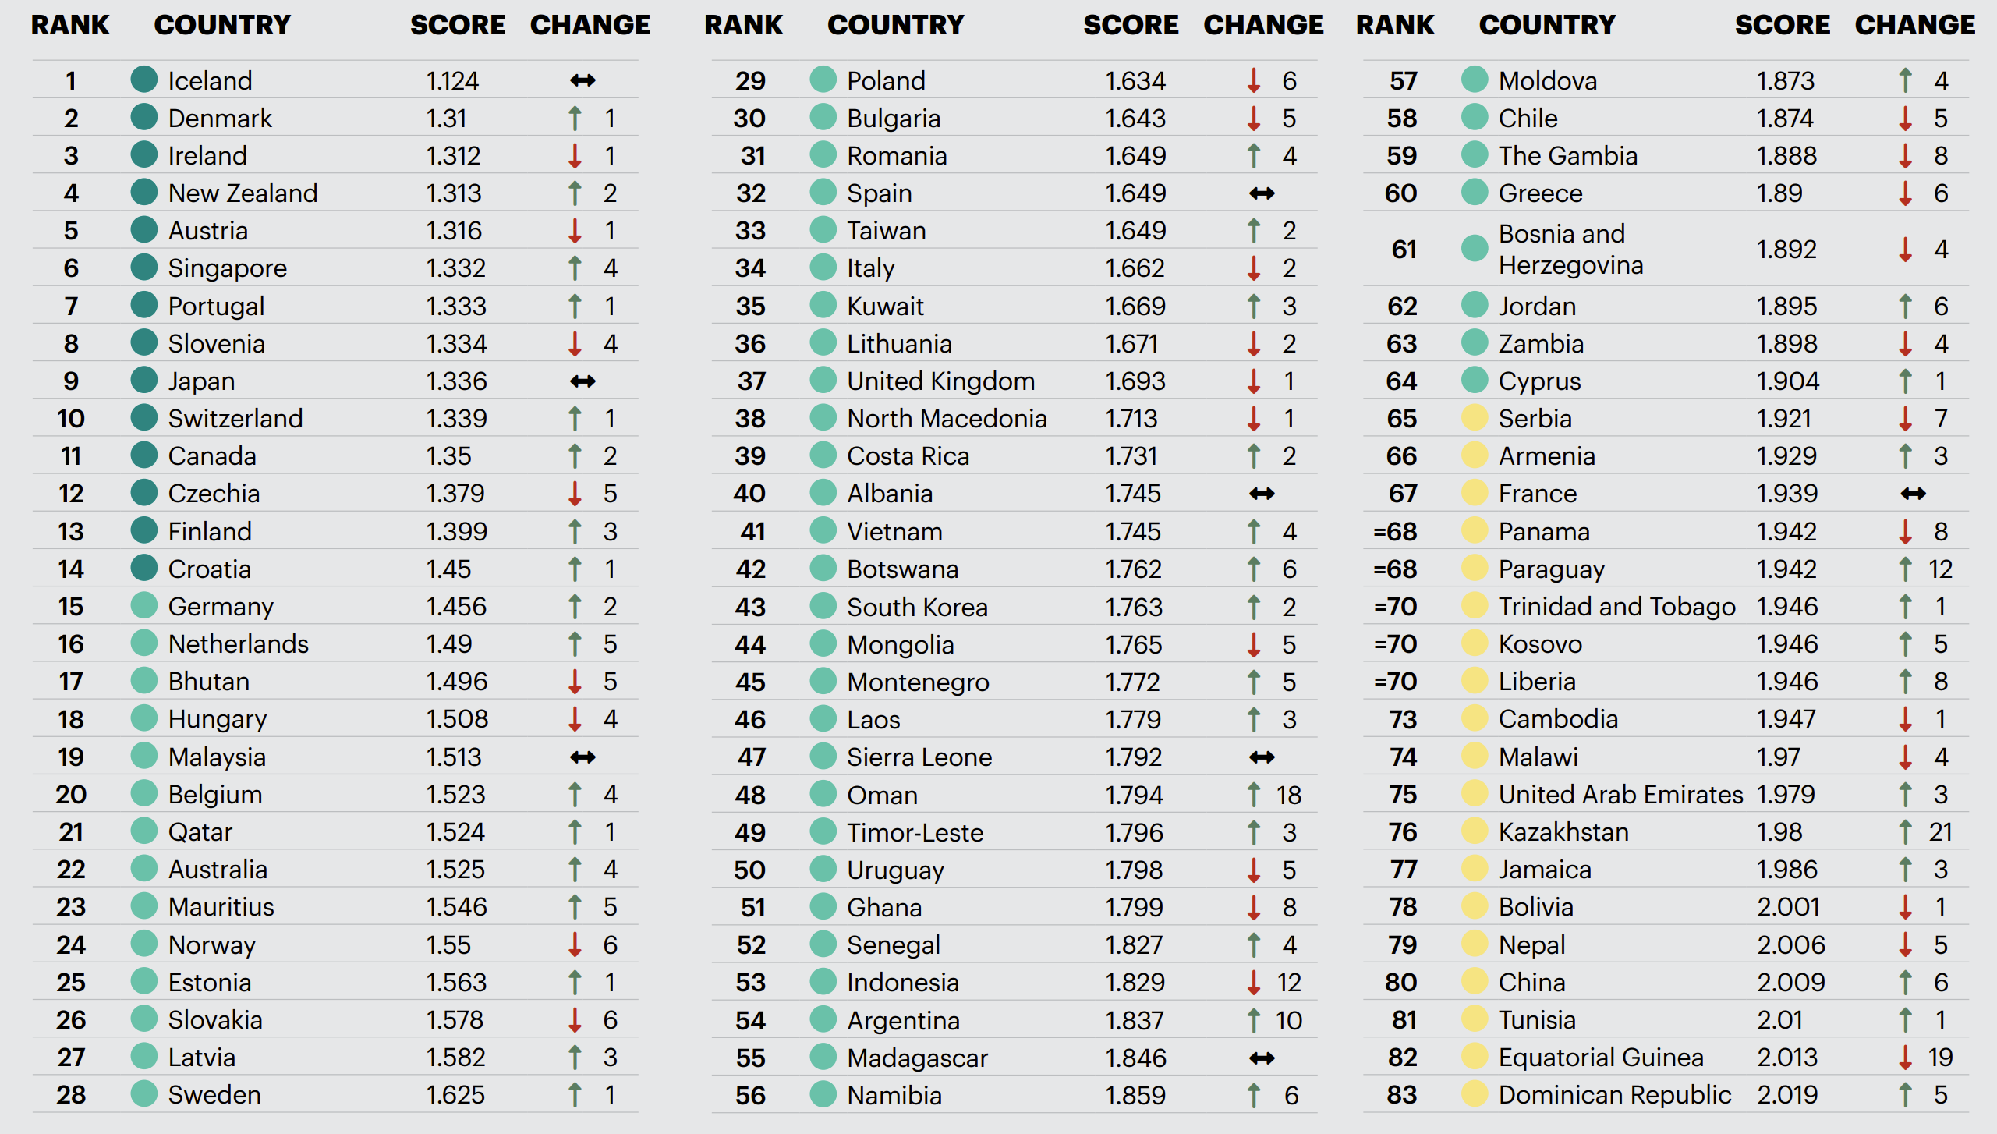The width and height of the screenshot is (1997, 1134).
Task: Click the no-change arrow in France's row
Action: 1914,494
